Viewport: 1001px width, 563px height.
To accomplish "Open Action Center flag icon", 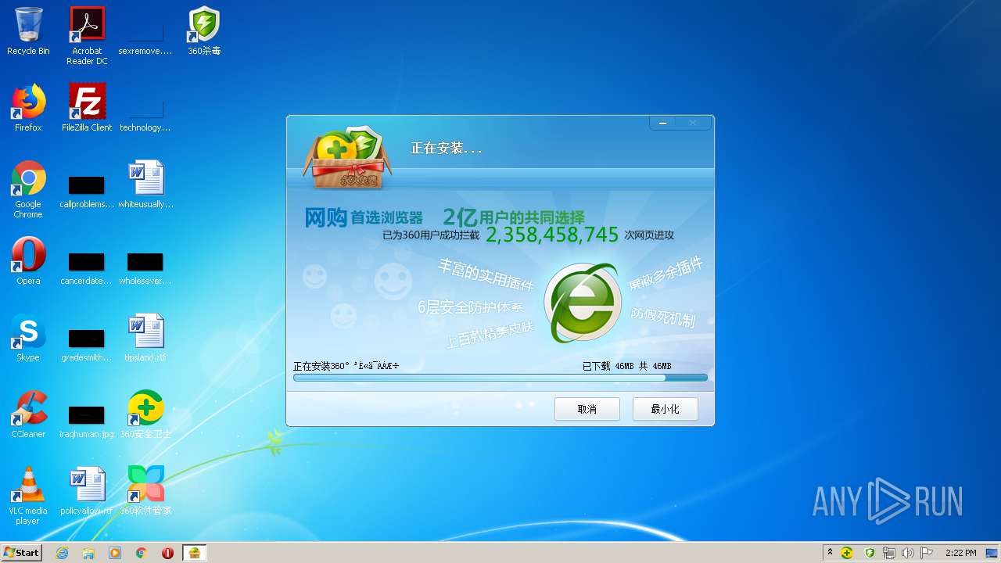I will pyautogui.click(x=927, y=553).
